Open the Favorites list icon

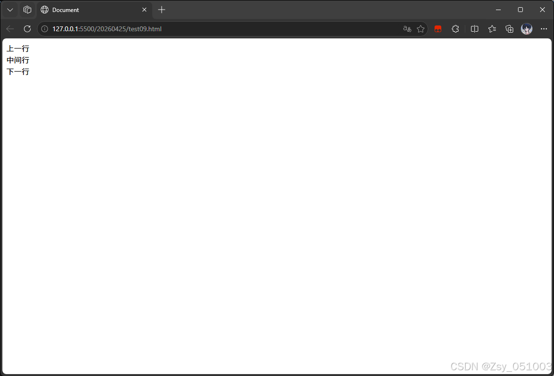[492, 29]
